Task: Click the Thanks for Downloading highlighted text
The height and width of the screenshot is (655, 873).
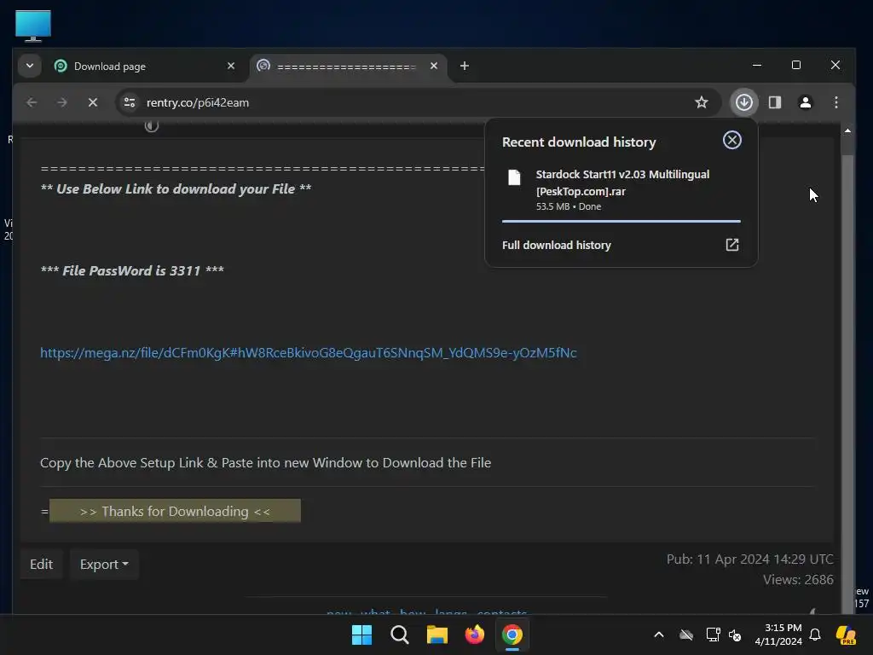Action: click(x=175, y=512)
